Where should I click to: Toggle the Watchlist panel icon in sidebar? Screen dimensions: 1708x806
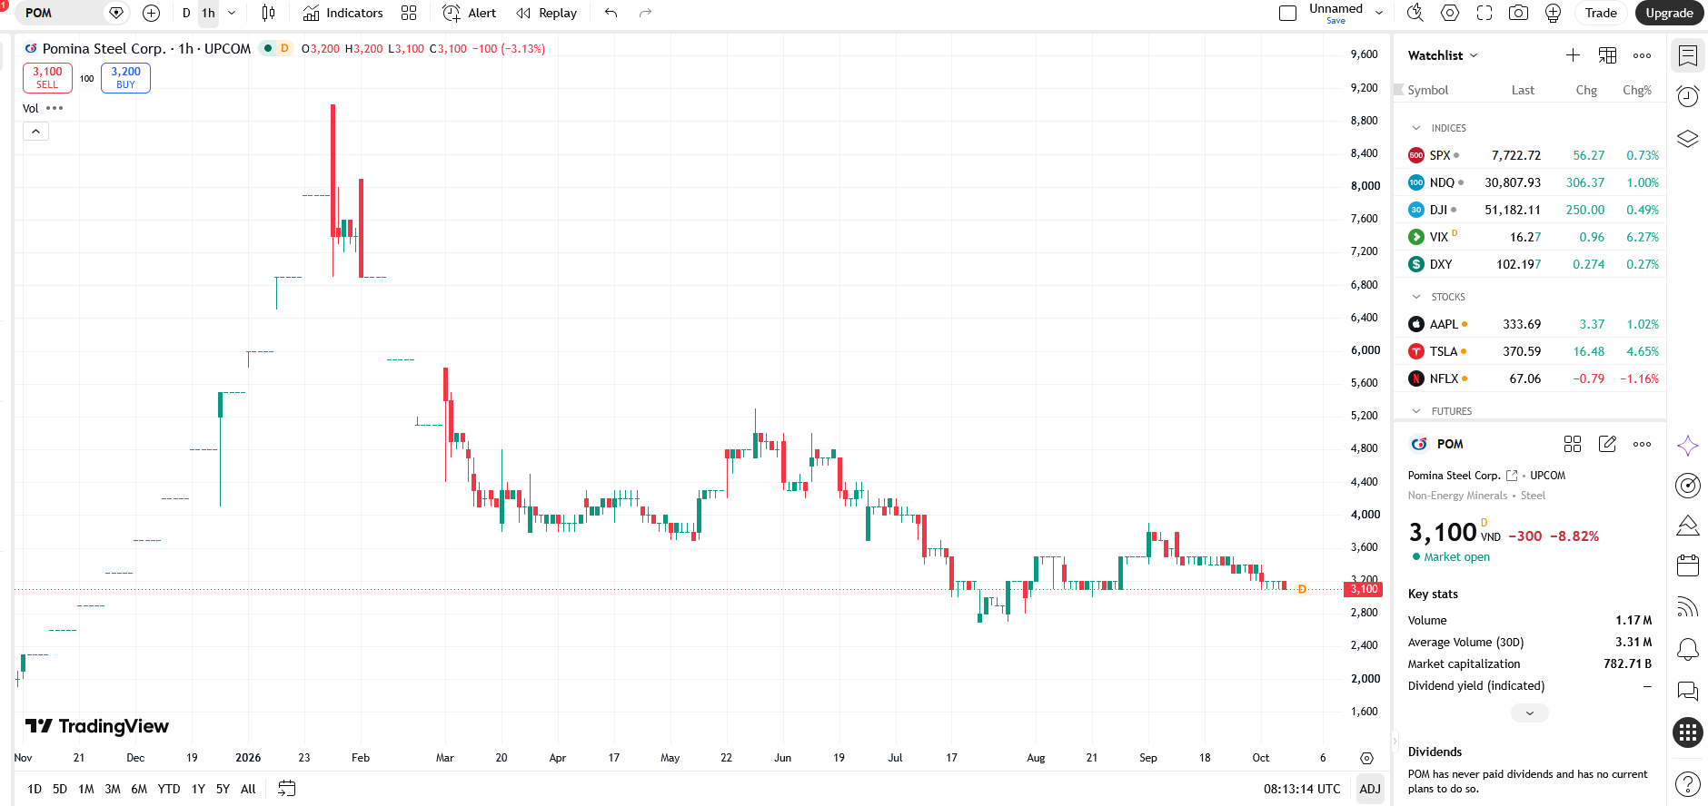click(x=1688, y=56)
